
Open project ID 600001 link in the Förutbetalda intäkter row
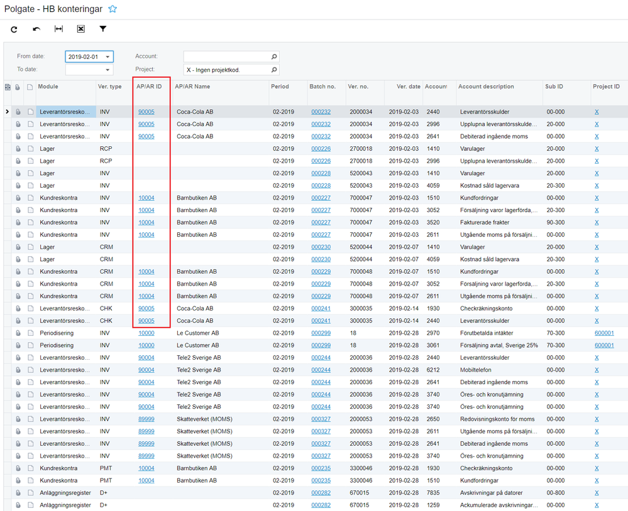(x=603, y=333)
